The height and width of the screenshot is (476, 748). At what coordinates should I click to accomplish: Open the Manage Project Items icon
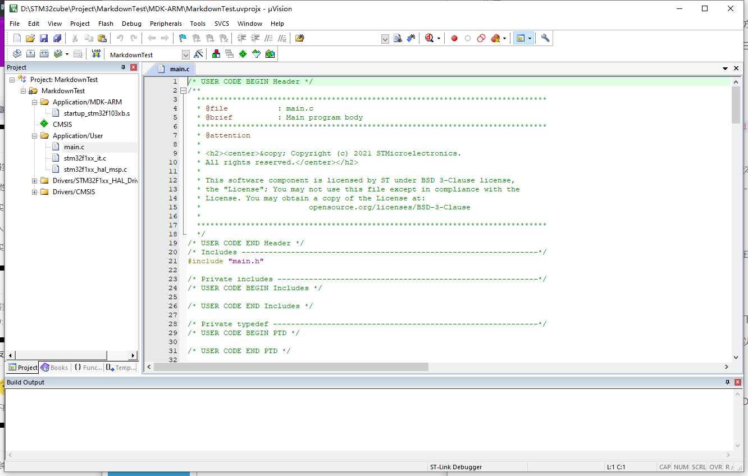216,54
